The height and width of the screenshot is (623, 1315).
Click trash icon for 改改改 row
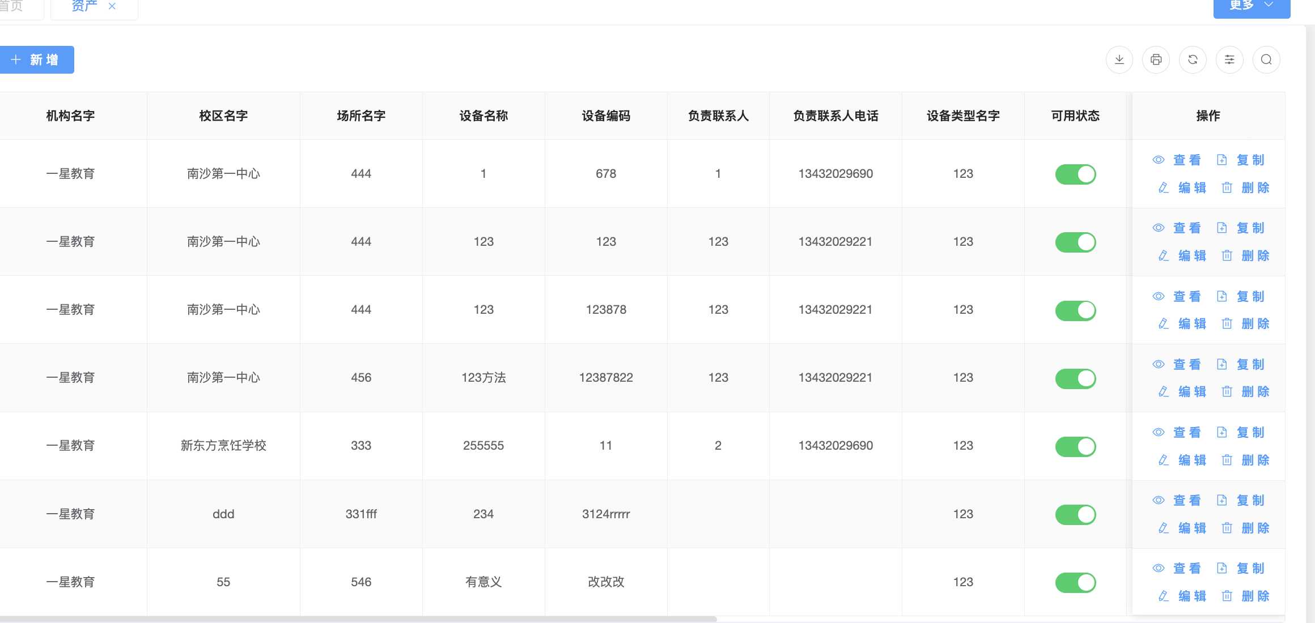(x=1227, y=596)
